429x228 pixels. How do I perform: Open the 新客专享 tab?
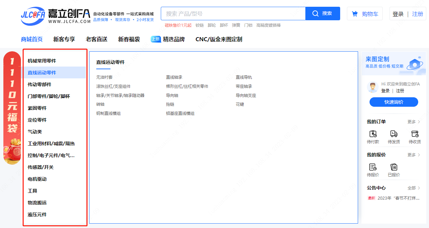64,39
